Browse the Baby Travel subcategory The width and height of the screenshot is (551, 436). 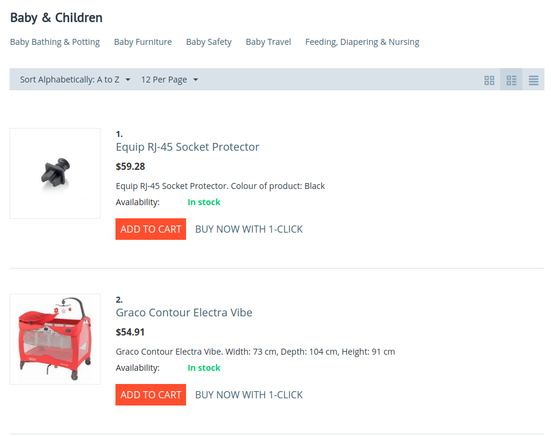[x=269, y=42]
